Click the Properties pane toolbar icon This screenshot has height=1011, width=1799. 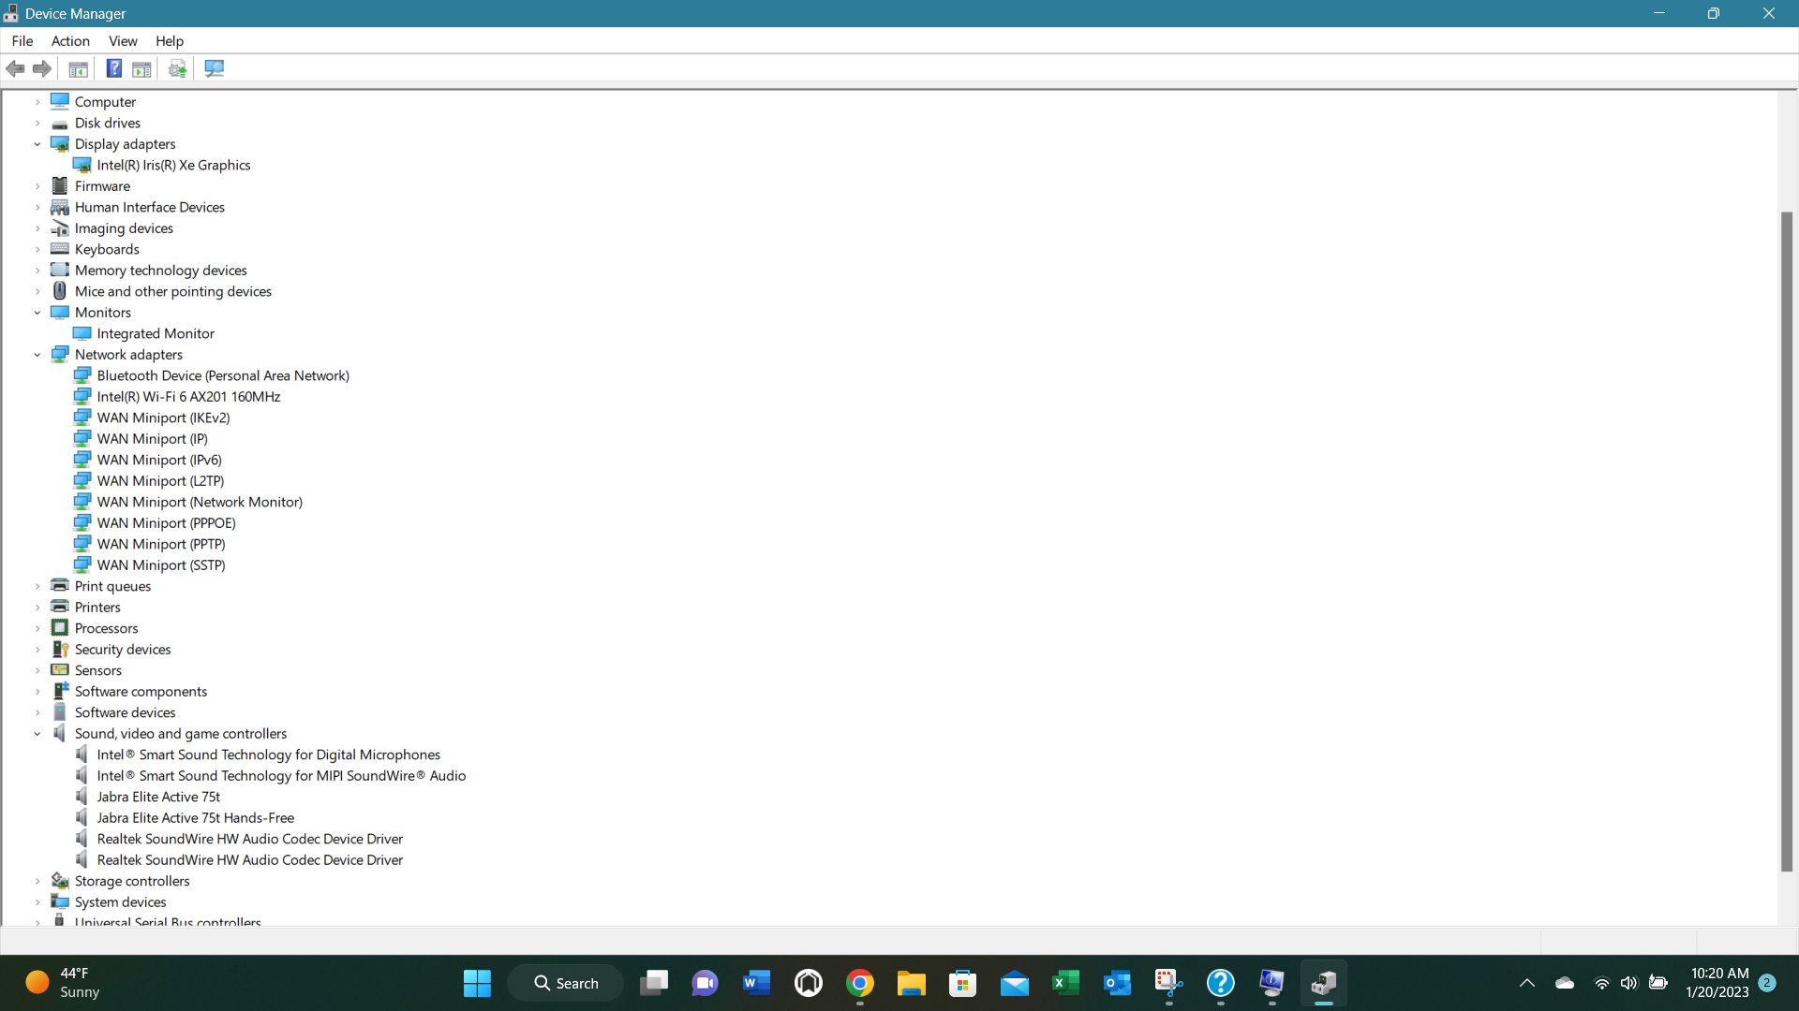[x=141, y=68]
